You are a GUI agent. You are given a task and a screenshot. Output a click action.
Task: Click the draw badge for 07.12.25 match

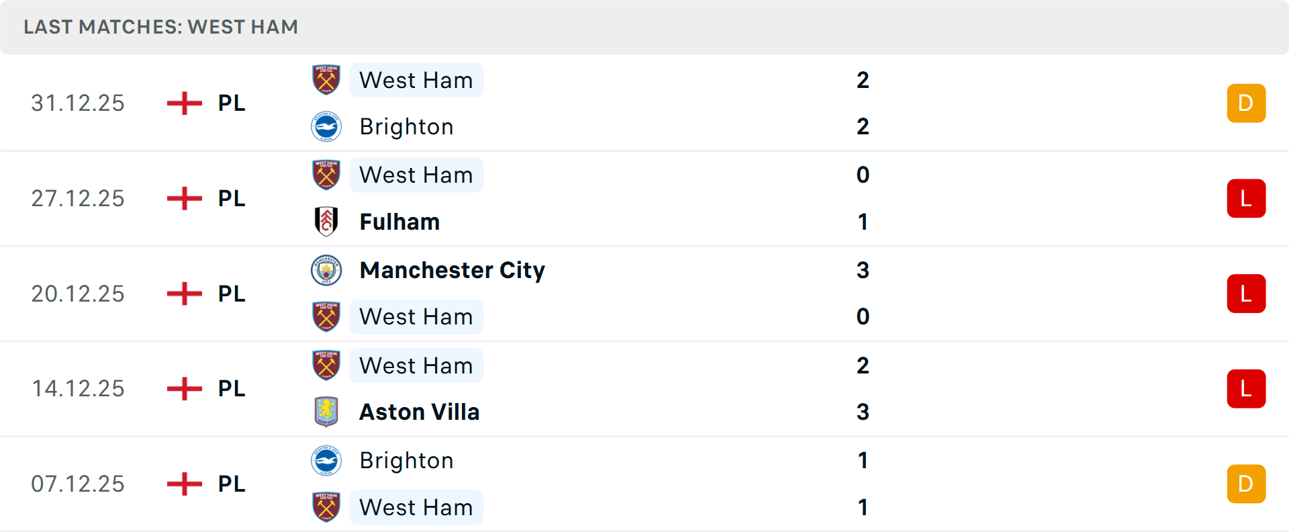pyautogui.click(x=1246, y=484)
